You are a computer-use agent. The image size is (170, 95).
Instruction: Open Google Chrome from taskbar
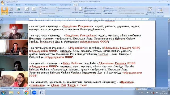tap(26, 93)
